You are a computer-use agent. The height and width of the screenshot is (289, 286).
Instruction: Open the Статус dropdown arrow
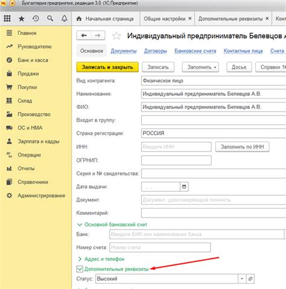pos(242,279)
